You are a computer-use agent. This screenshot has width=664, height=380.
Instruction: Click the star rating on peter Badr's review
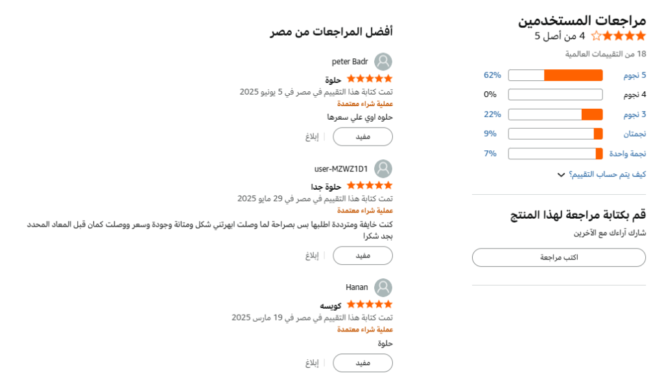point(370,80)
